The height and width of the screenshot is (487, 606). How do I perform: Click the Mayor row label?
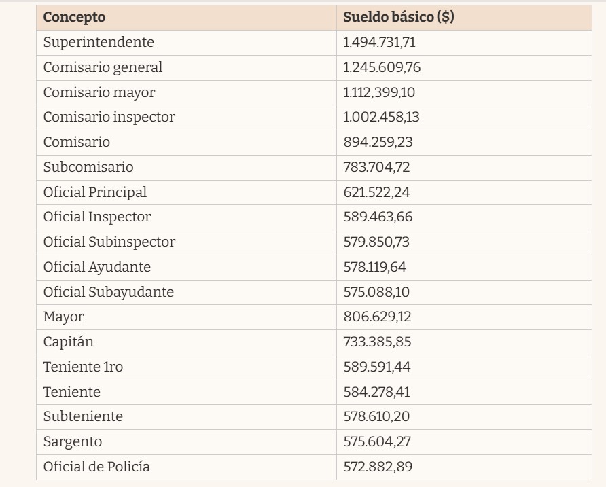(63, 317)
